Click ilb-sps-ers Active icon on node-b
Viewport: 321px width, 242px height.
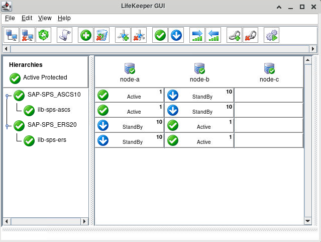point(173,140)
